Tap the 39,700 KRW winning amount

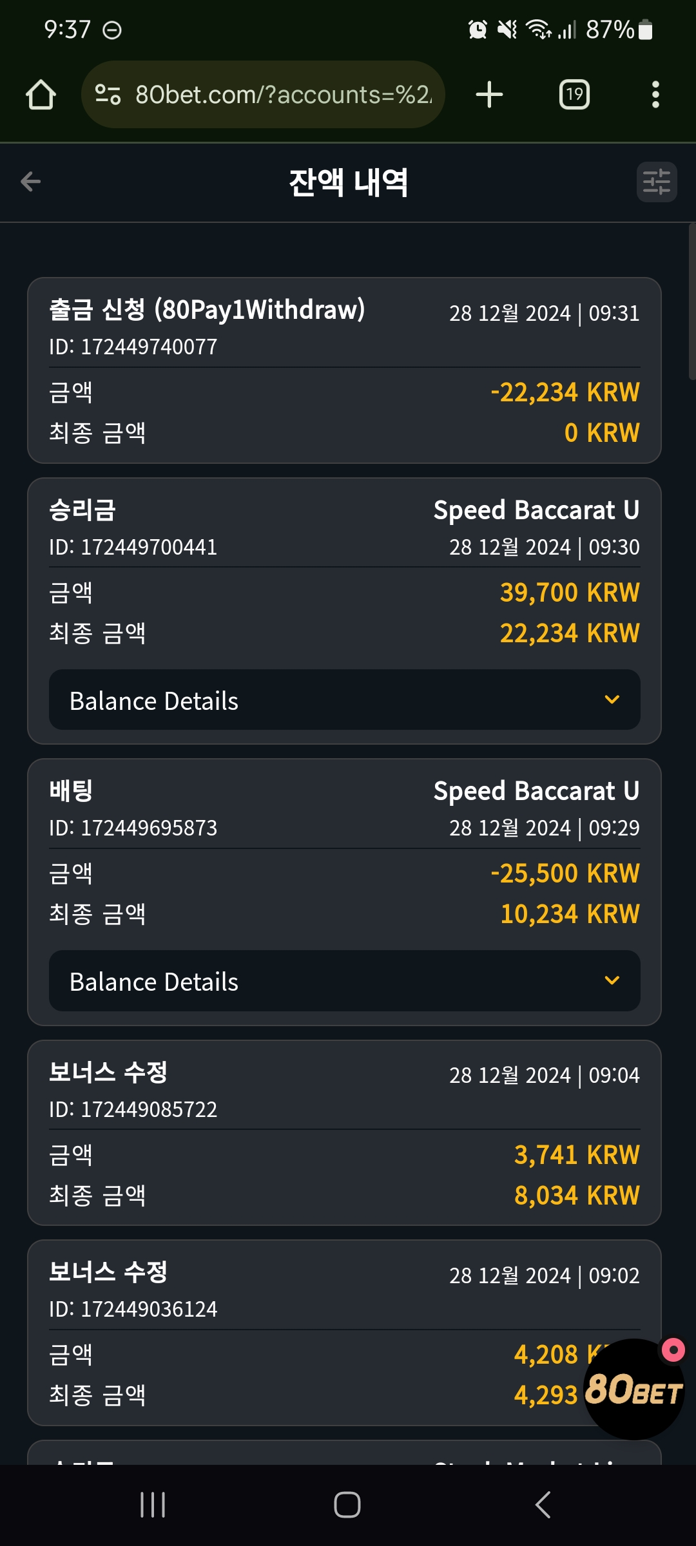point(570,593)
